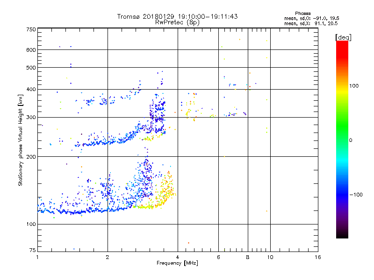
Task: Click the y-axis tick label '300'
Action: (31, 118)
